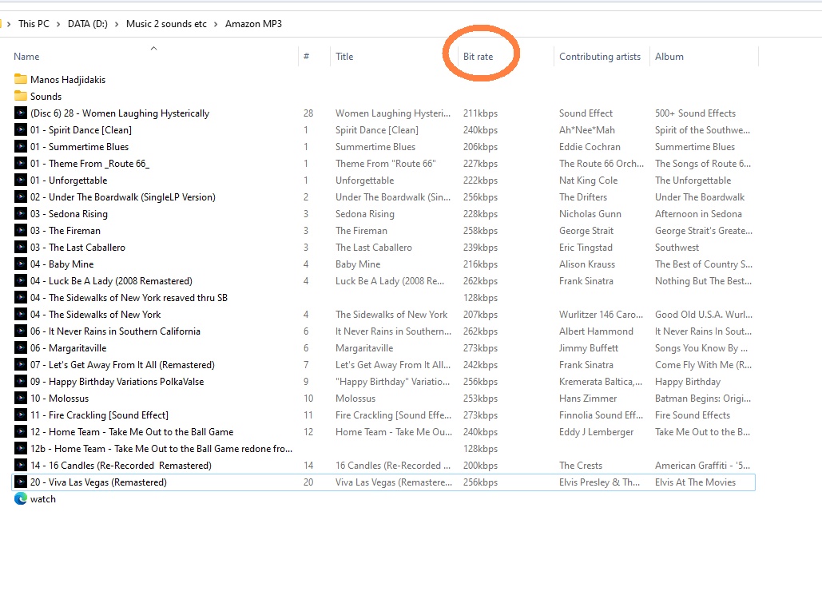Select the Women Laughing Hysterically file icon
Image resolution: width=822 pixels, height=603 pixels.
click(x=21, y=113)
